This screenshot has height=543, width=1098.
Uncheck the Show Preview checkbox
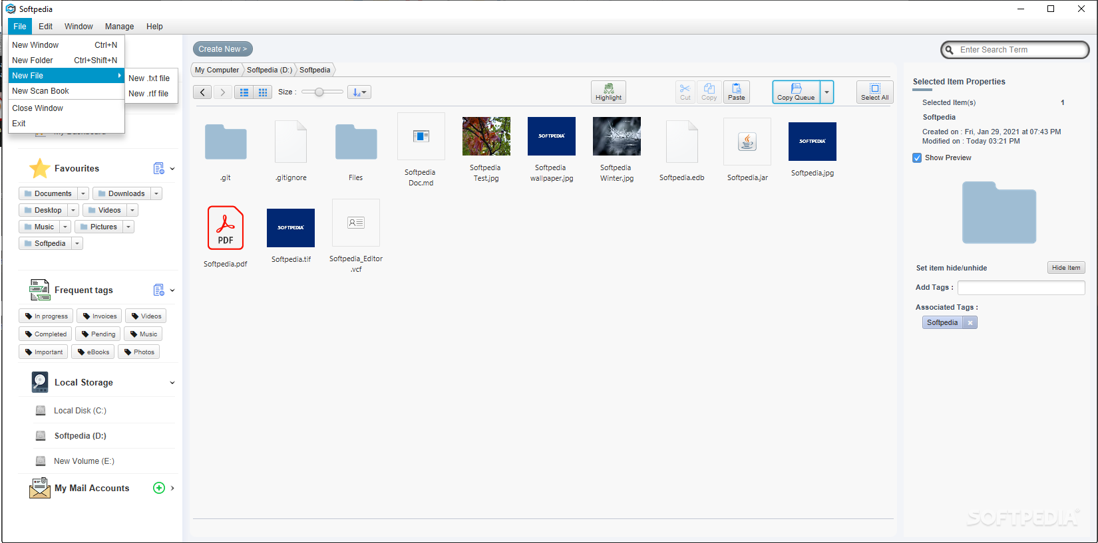(917, 158)
